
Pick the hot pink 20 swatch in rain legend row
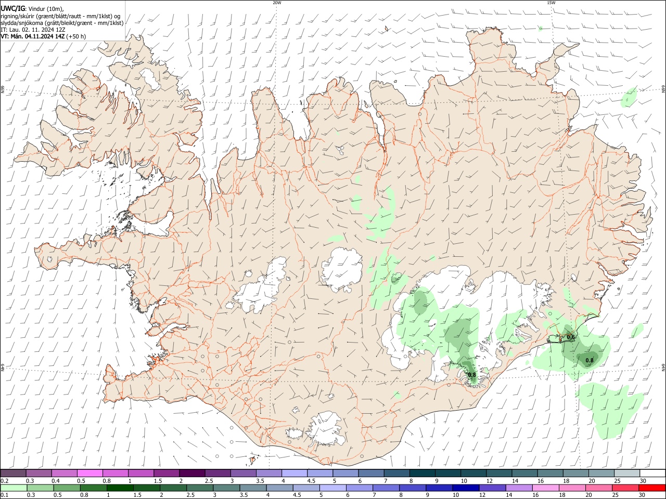(x=598, y=488)
